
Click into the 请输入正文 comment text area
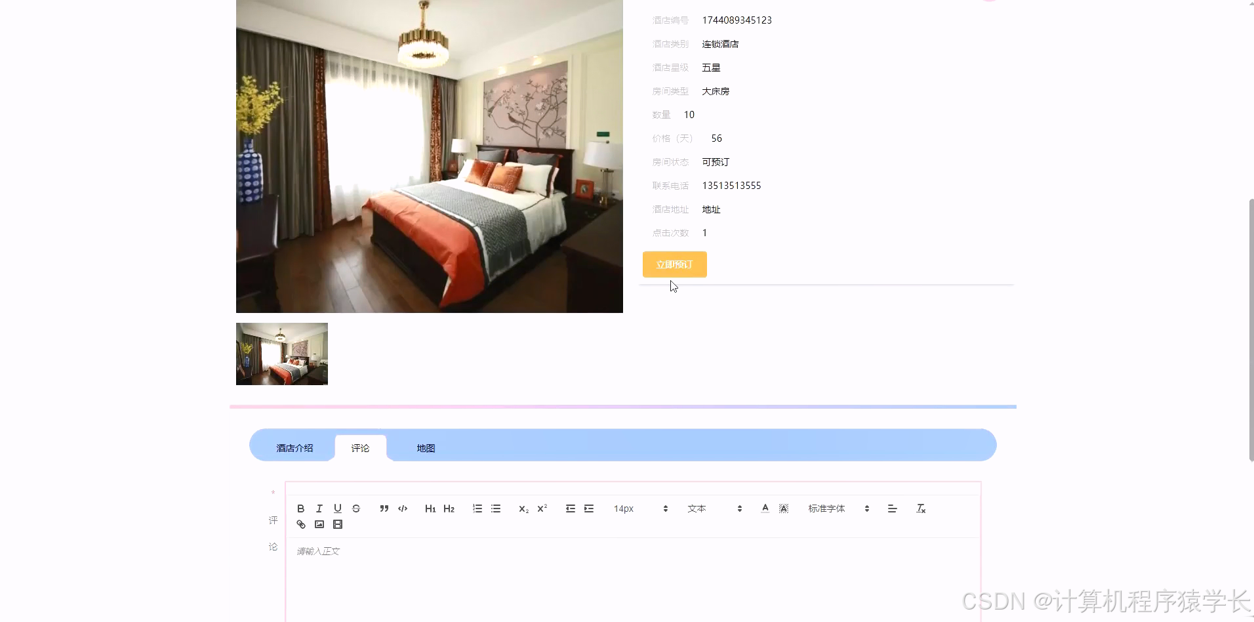point(633,580)
